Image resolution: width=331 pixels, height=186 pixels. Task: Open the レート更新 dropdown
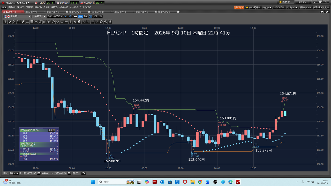click(x=253, y=7)
